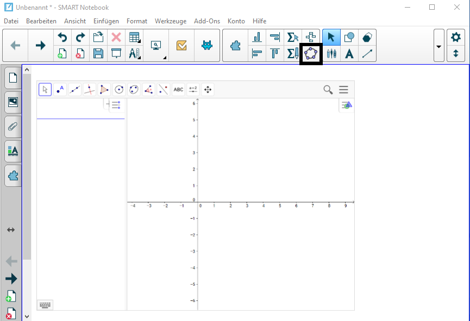Select the GeoGebra Polygon tool
470x321 pixels.
click(x=104, y=89)
